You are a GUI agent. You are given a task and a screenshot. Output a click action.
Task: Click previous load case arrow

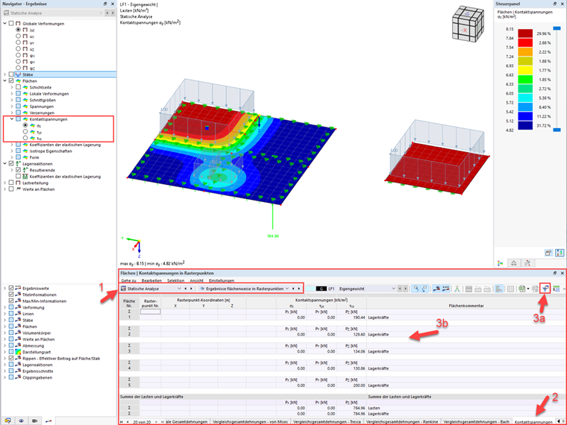tap(400, 289)
